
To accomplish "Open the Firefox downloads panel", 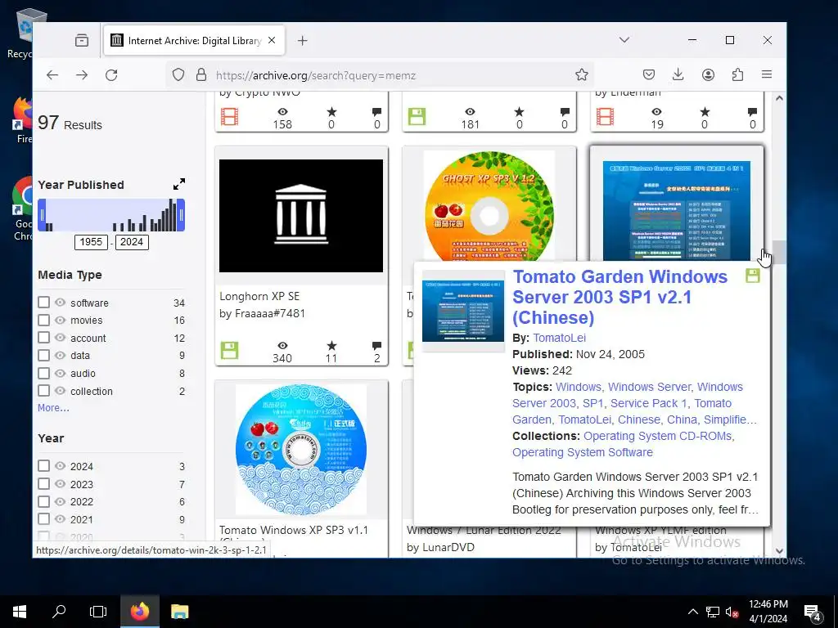I will tap(678, 74).
